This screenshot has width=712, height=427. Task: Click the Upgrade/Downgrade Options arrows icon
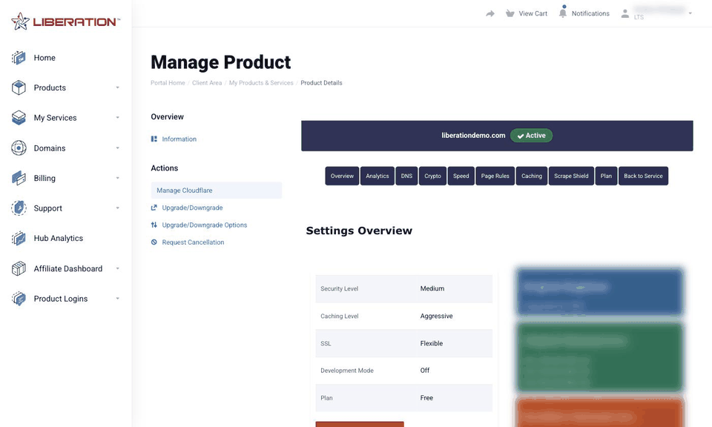[x=154, y=225]
